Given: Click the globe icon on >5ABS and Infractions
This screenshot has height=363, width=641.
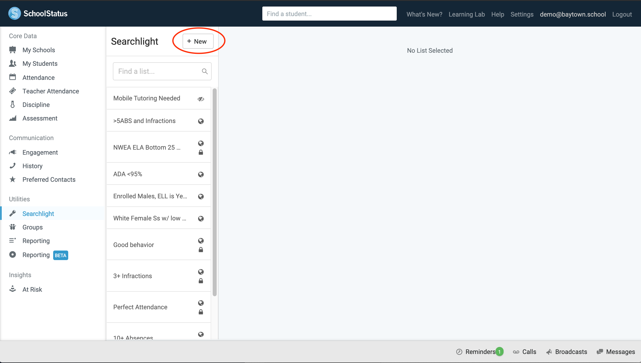Looking at the screenshot, I should tap(201, 121).
